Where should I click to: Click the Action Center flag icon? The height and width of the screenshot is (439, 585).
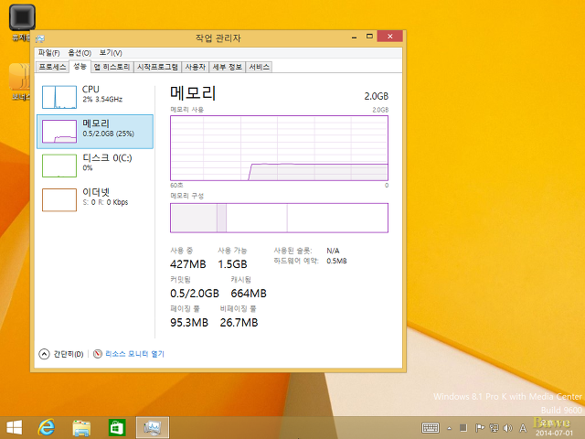click(480, 428)
